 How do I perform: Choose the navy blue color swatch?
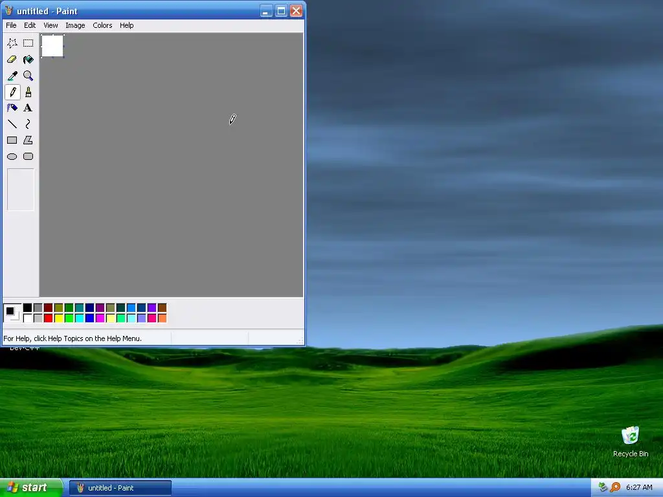(89, 307)
